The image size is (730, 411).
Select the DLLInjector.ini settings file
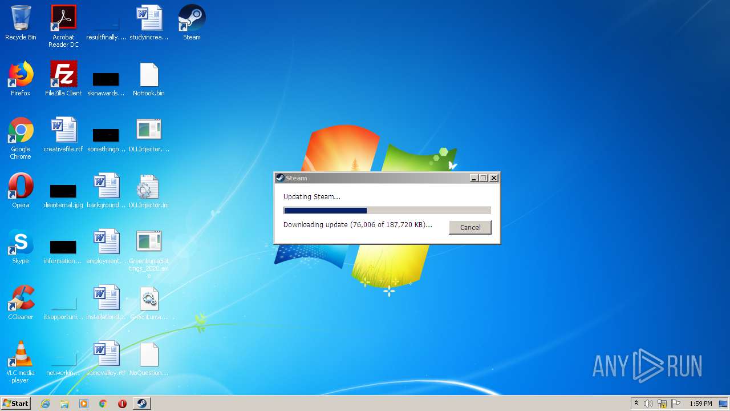point(149,191)
